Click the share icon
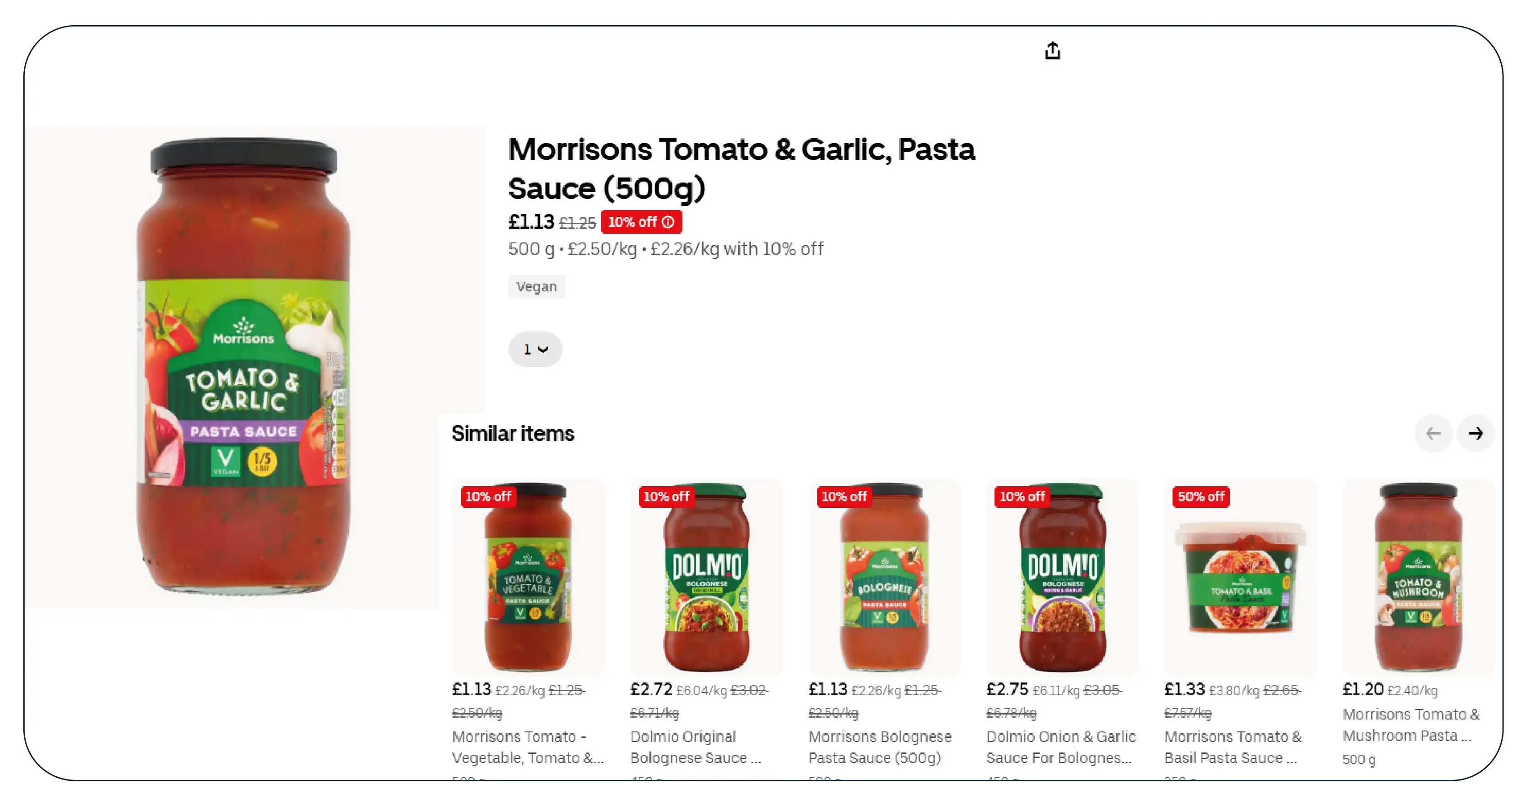Screen dimensions: 1530x806 [1052, 51]
